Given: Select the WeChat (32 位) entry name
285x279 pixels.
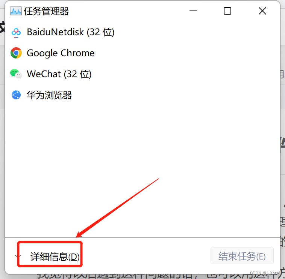Looking at the screenshot, I should pos(59,74).
